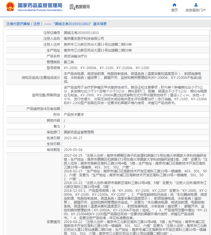
Task: Click the 政务服务门户 person icon
Action: (196, 5)
